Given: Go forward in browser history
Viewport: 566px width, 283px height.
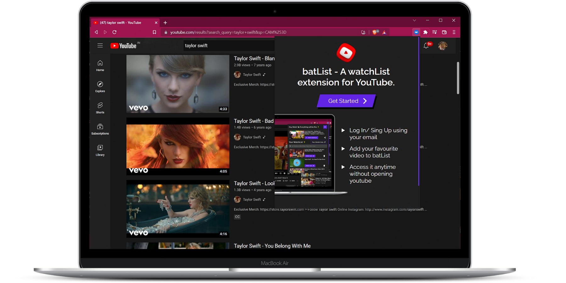Looking at the screenshot, I should 105,32.
